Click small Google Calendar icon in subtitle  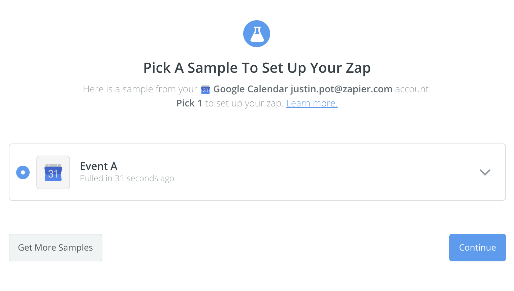205,90
